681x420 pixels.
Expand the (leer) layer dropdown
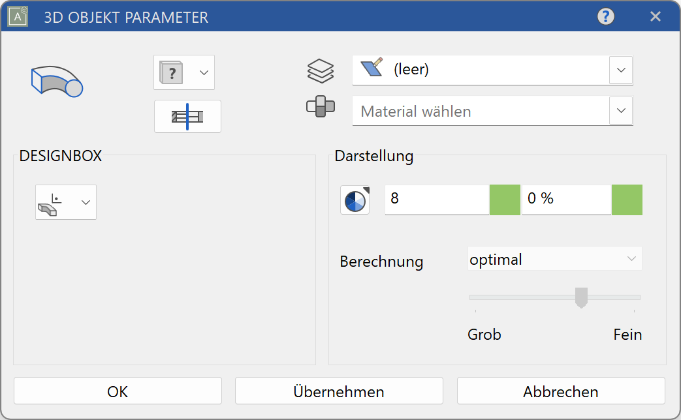pyautogui.click(x=620, y=70)
